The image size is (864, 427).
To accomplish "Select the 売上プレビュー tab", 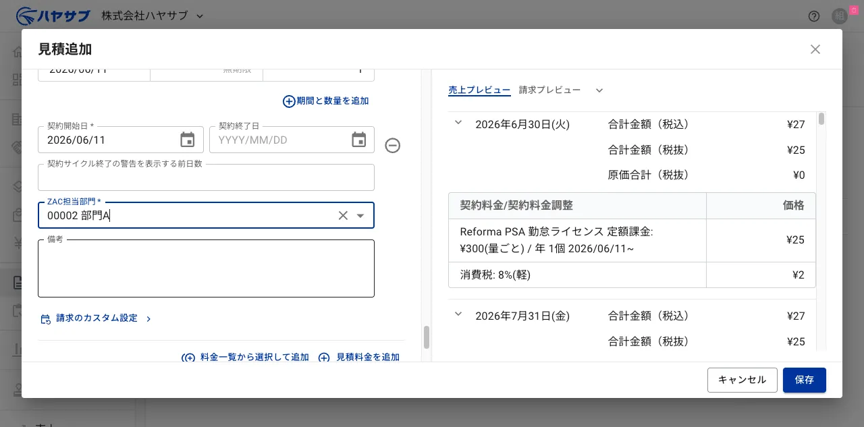I will [x=479, y=90].
